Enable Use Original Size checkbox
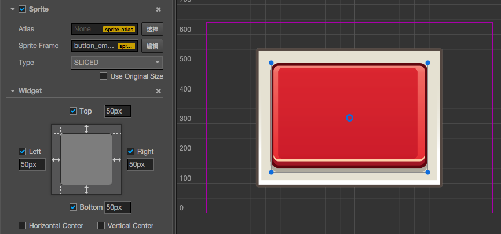This screenshot has height=234, width=501. point(104,76)
